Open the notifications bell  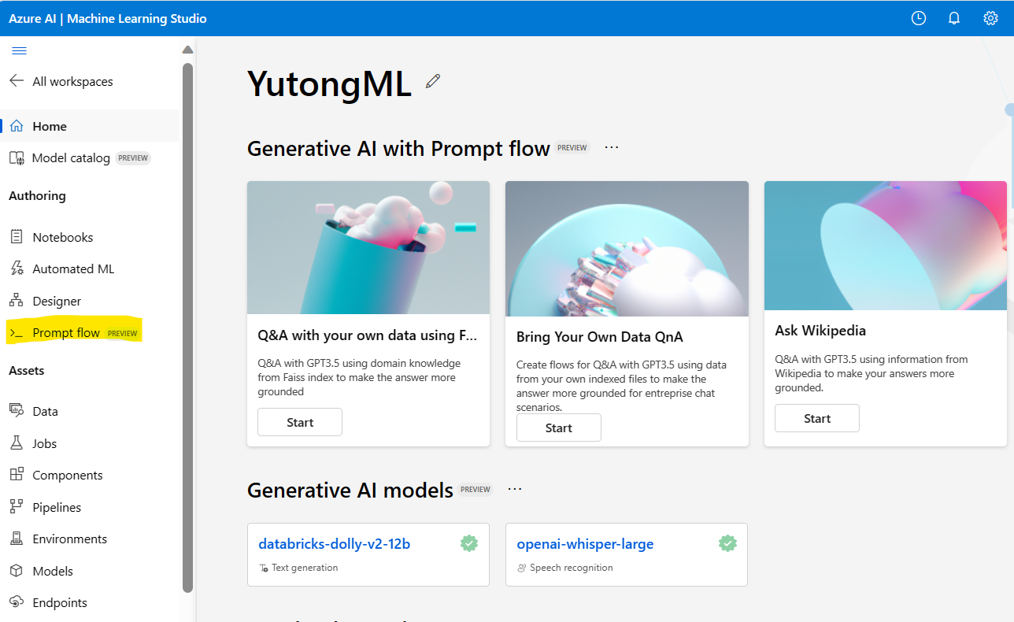(954, 18)
